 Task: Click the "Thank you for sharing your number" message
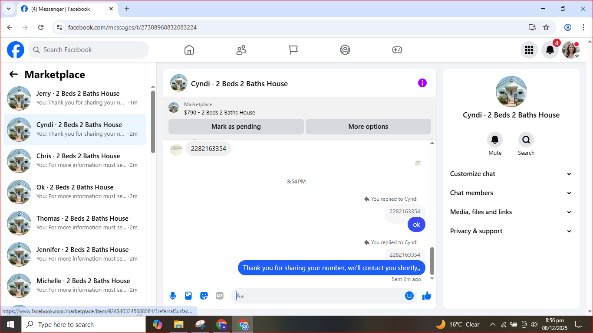point(332,268)
